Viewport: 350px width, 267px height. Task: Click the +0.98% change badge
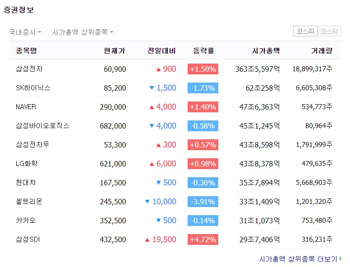point(203,164)
